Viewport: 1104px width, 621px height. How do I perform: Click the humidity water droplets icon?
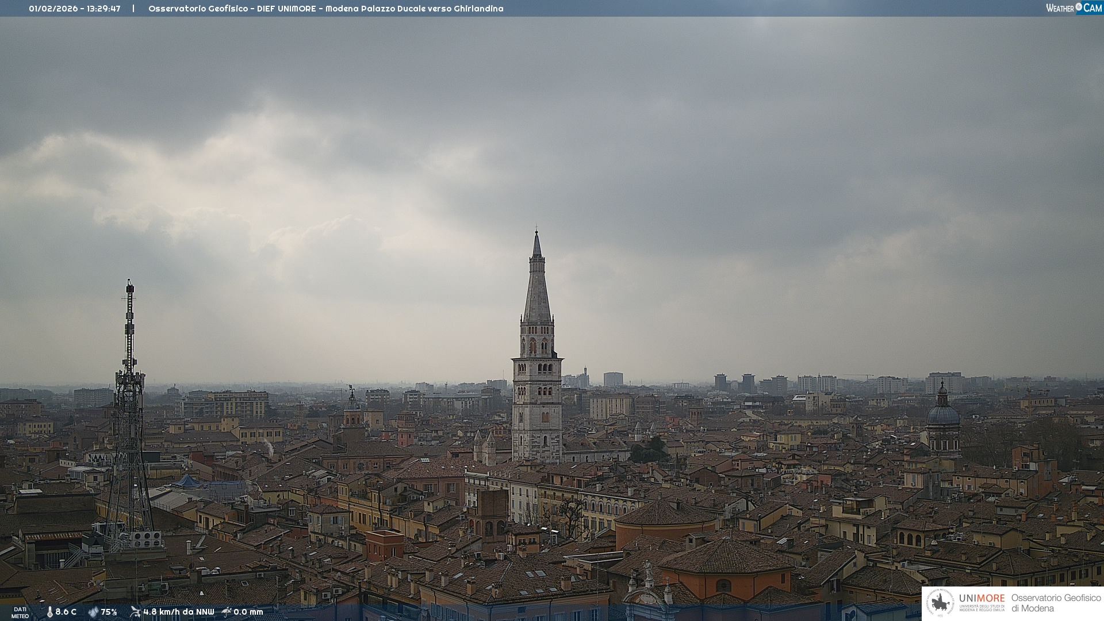coord(93,612)
